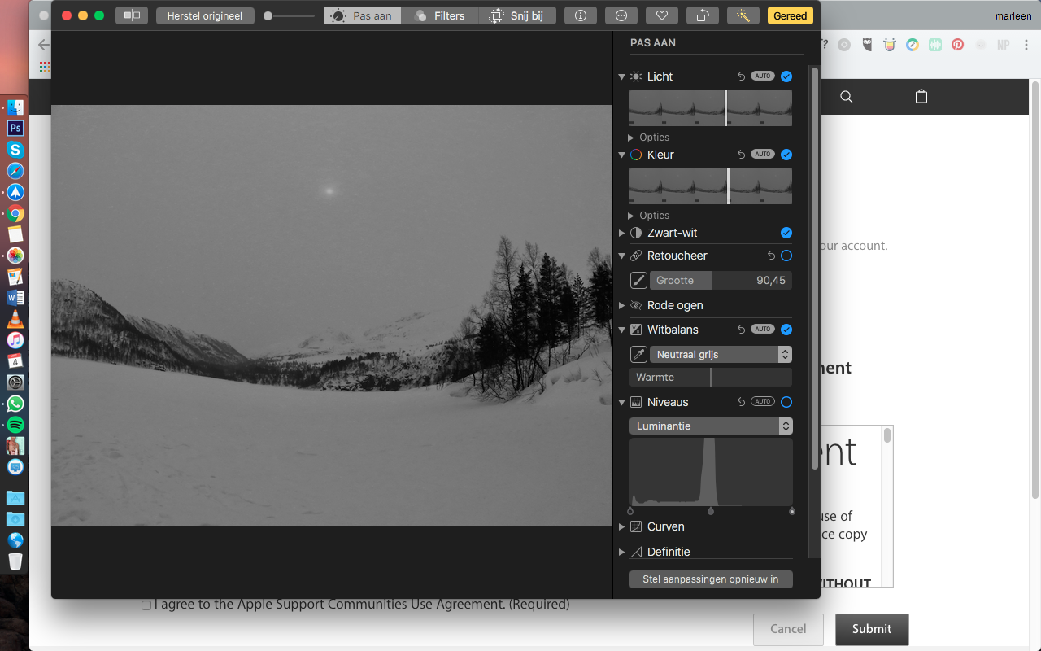Click the Herstel origineel button

point(205,15)
